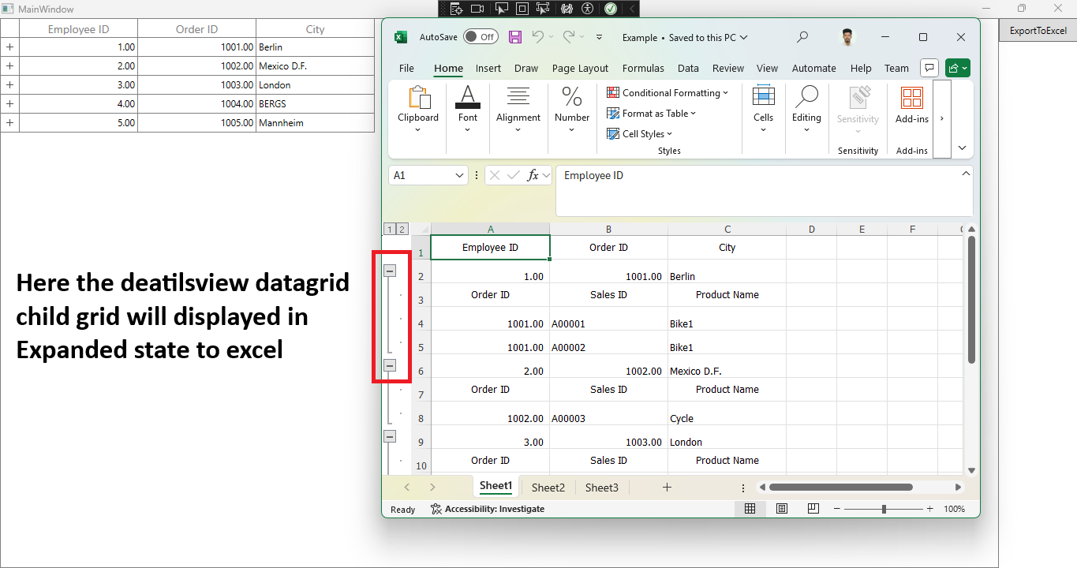Switch to the Insert ribbon tab
Viewport: 1077px width, 568px height.
488,69
